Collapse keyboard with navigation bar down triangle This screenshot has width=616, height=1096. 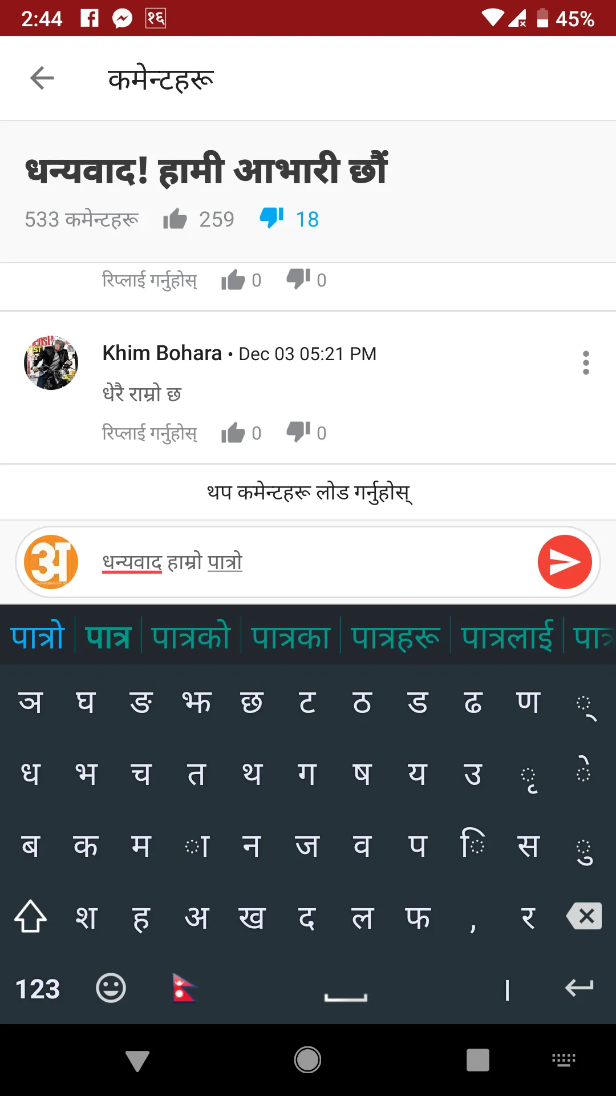pos(137,1061)
